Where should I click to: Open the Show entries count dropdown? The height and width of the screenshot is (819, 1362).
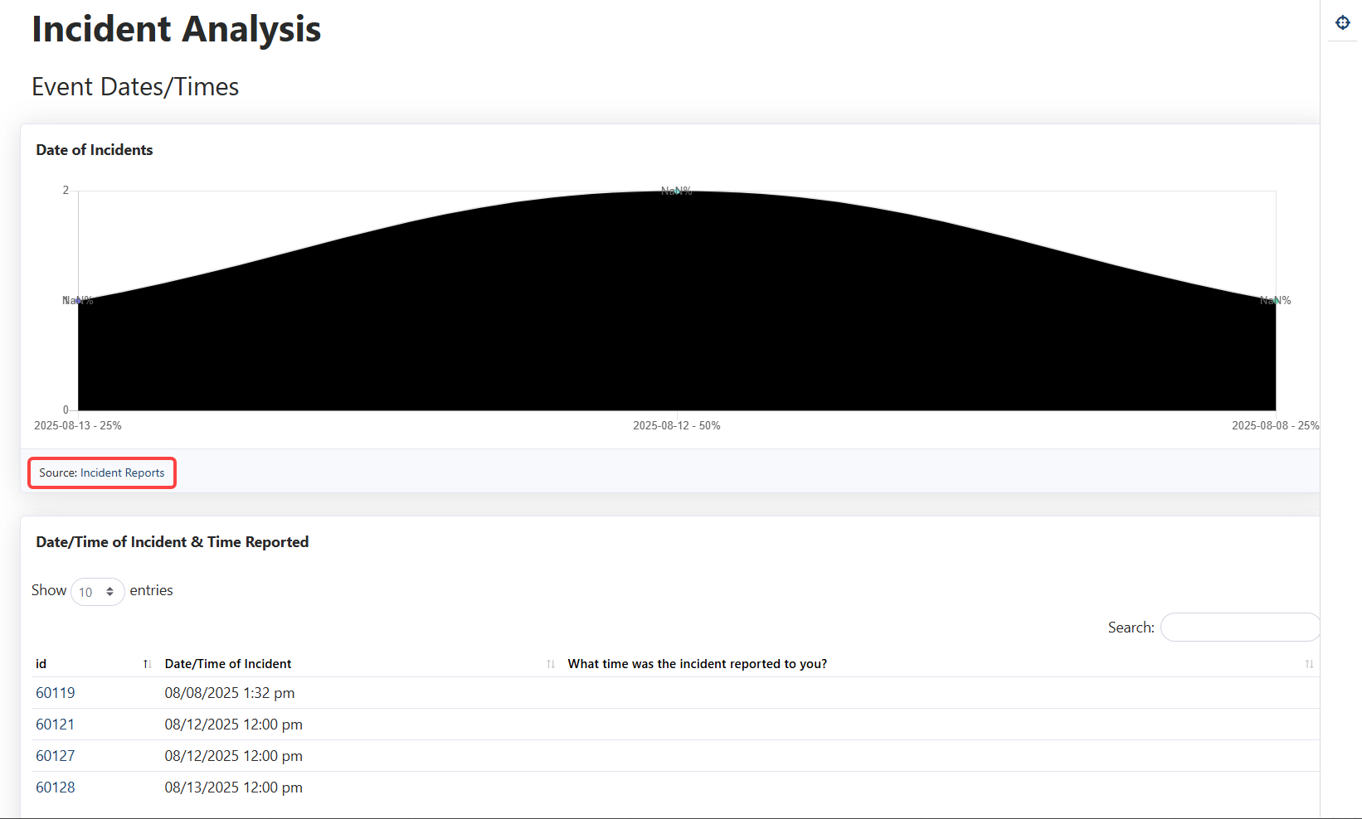(x=97, y=592)
